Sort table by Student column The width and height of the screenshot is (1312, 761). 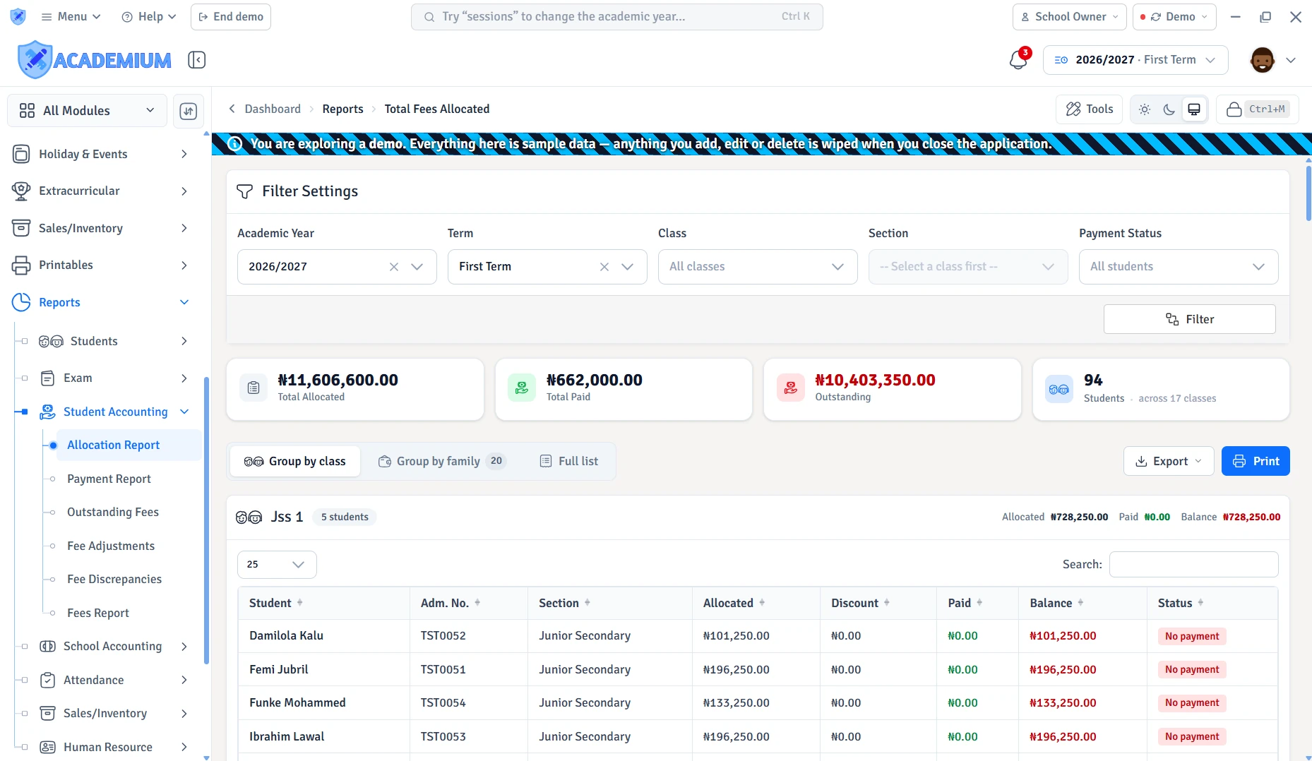324,603
